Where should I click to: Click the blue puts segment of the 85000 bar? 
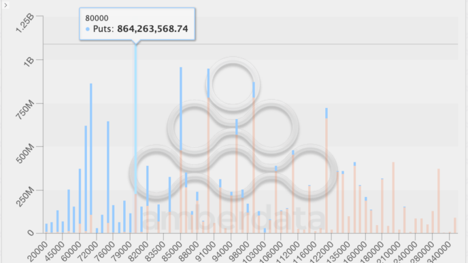point(181,109)
